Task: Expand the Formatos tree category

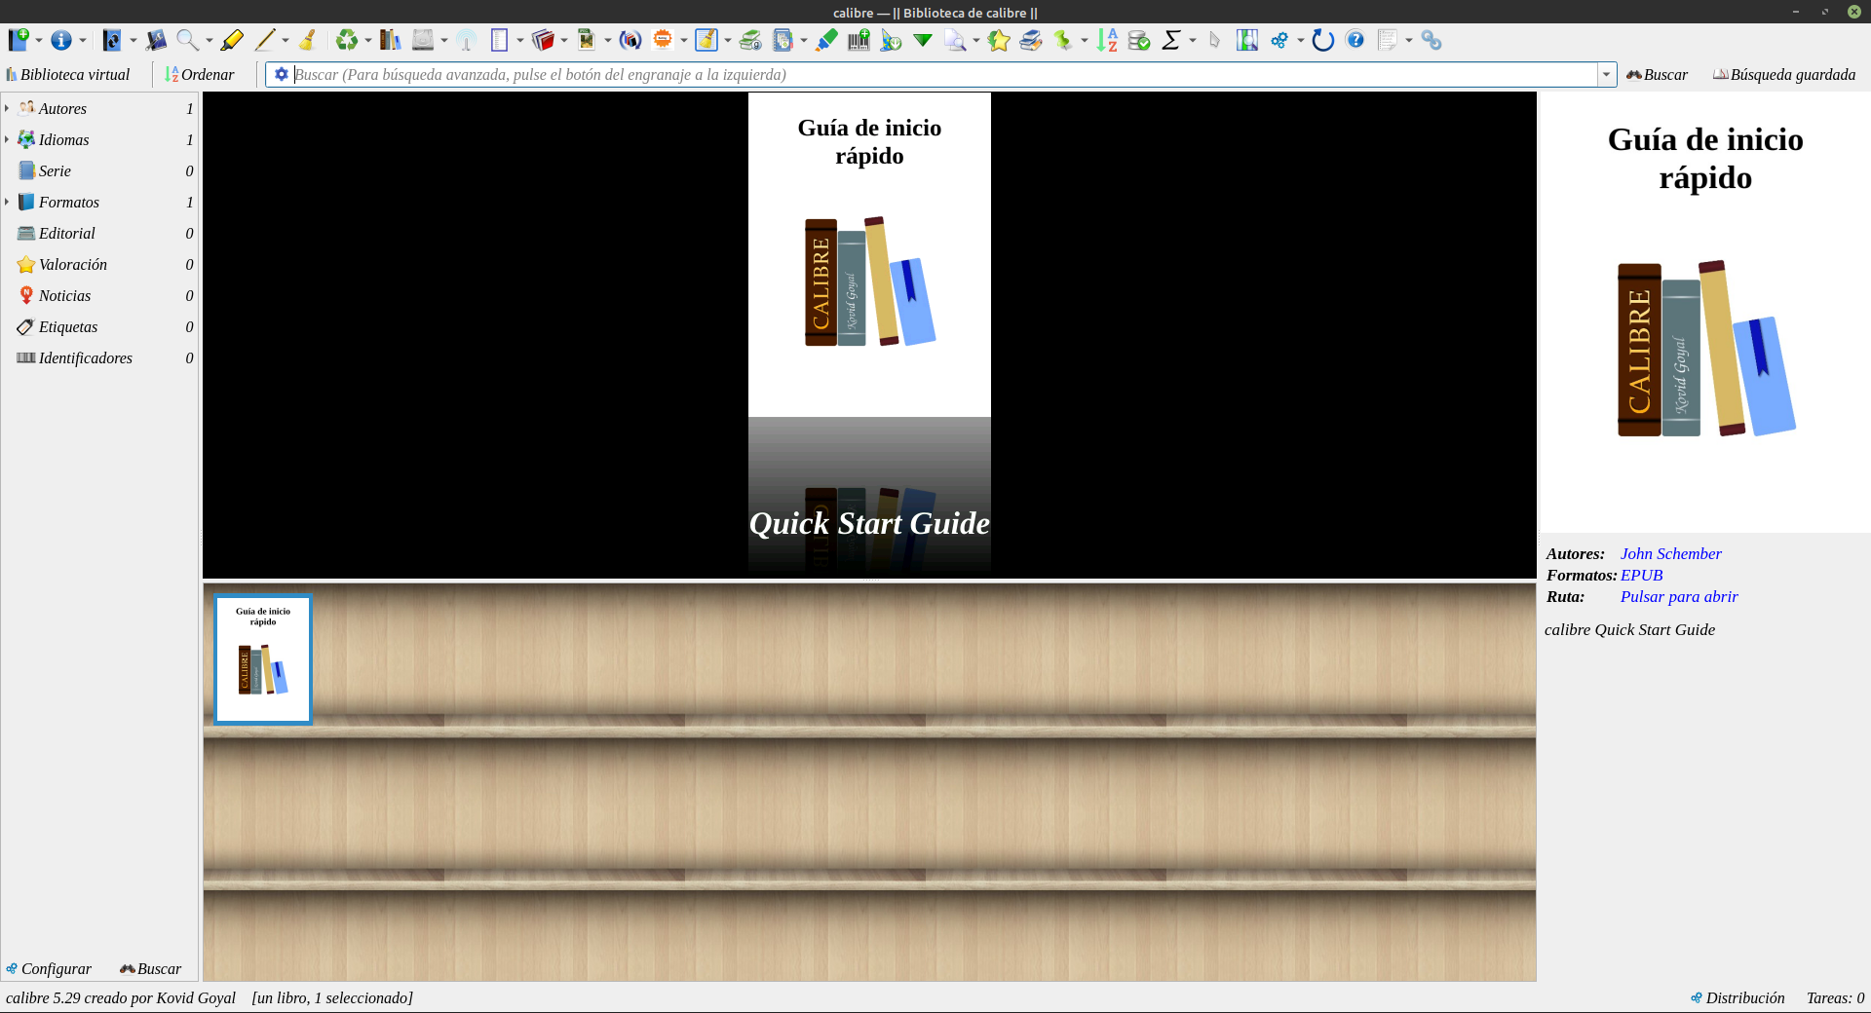Action: (7, 202)
